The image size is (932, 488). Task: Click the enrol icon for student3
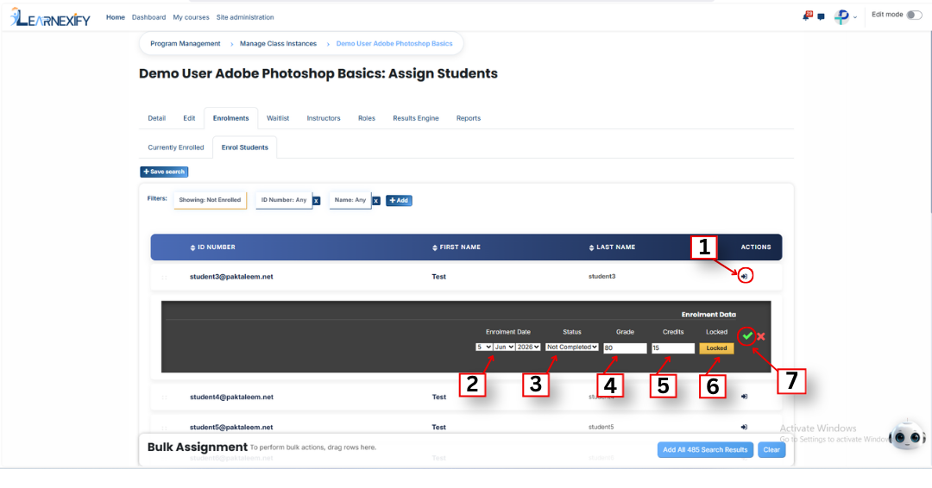click(744, 276)
